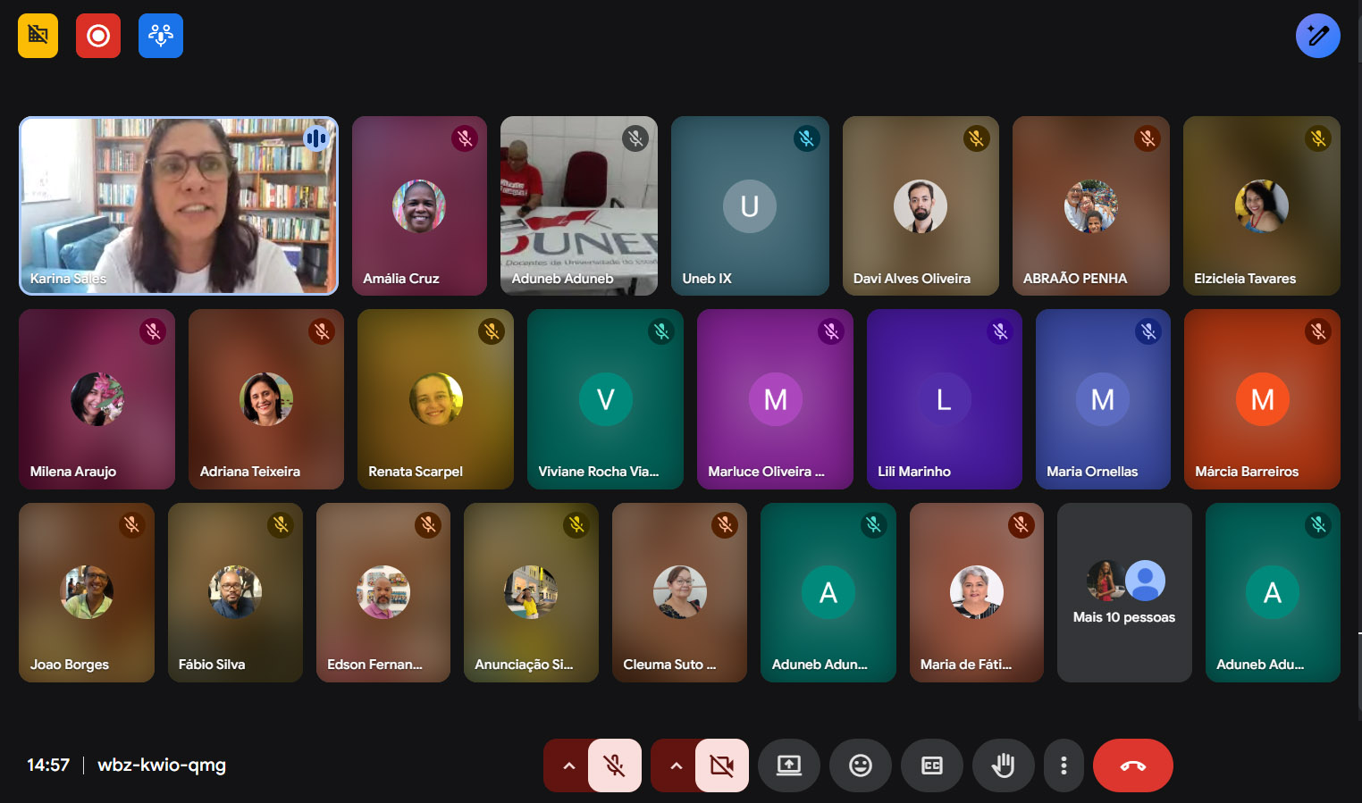Open the "Mais 10 pessoas" tile
The width and height of the screenshot is (1362, 803).
click(1124, 592)
